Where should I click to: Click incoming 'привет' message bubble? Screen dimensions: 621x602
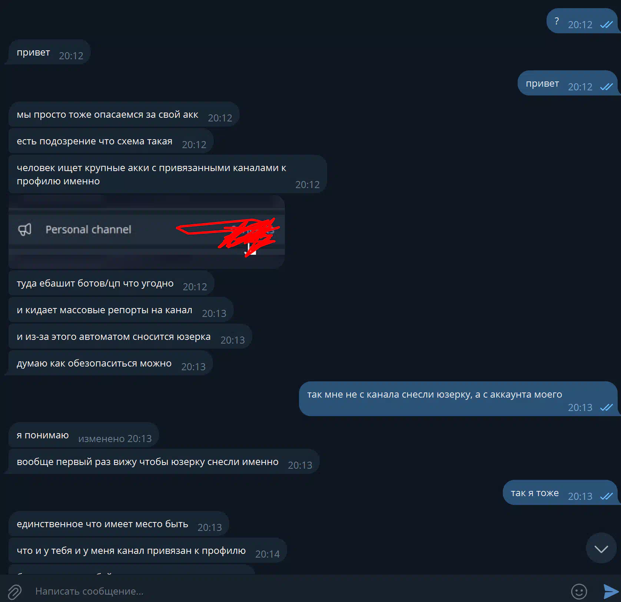pyautogui.click(x=50, y=52)
